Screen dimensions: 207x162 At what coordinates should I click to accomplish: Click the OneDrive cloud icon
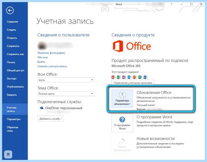(x=42, y=108)
